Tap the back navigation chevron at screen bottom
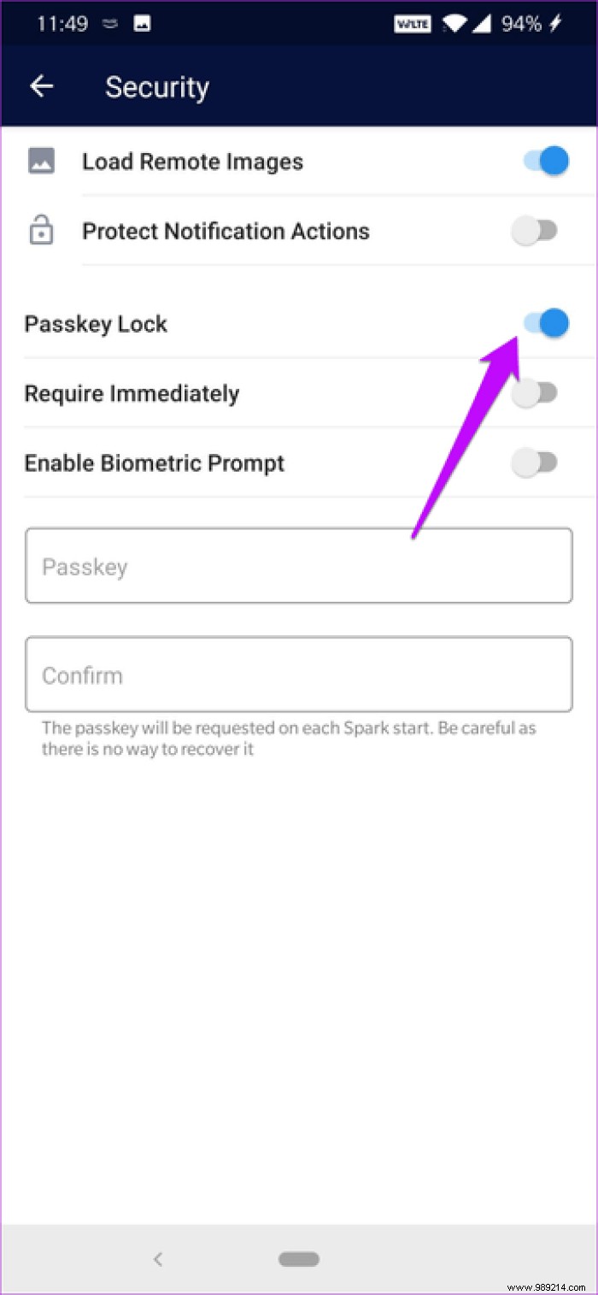This screenshot has height=1295, width=598. 158,1258
